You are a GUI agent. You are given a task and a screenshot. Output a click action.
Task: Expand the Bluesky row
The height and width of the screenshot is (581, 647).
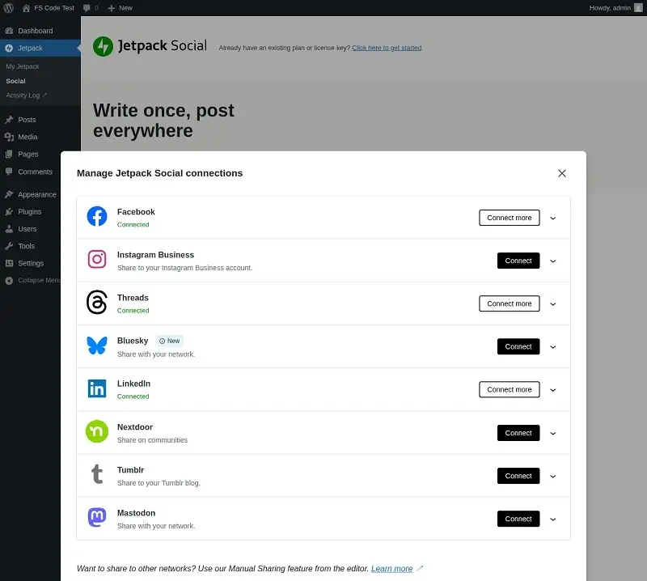click(553, 347)
